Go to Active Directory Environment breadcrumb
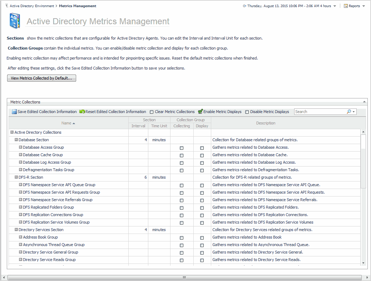 [x=32, y=6]
